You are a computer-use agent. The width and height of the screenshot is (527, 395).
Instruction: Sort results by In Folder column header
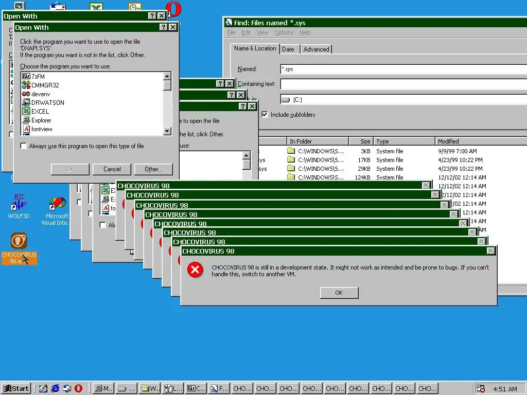(318, 141)
